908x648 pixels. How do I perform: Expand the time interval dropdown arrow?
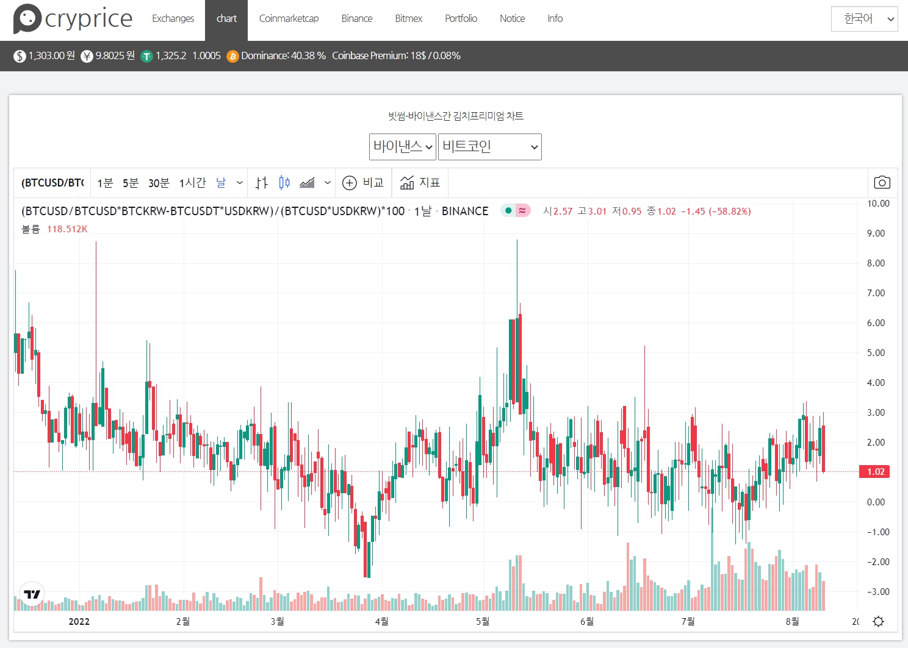click(x=240, y=183)
